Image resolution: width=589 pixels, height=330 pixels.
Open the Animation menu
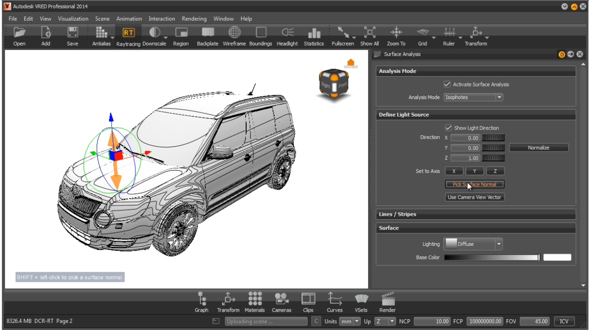click(129, 19)
